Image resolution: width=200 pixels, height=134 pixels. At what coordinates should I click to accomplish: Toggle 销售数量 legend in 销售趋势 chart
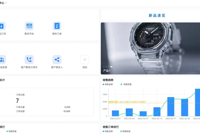[x=126, y=84]
